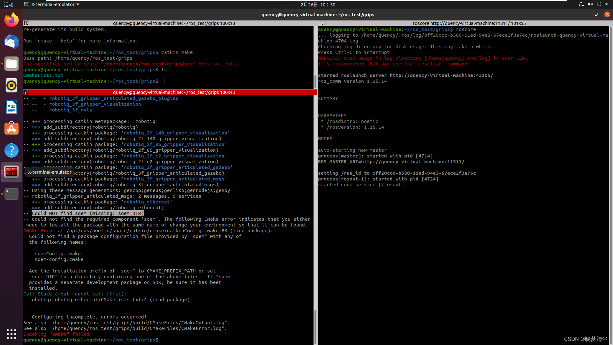Click the 'WARNING: disk usage' line

423,58
